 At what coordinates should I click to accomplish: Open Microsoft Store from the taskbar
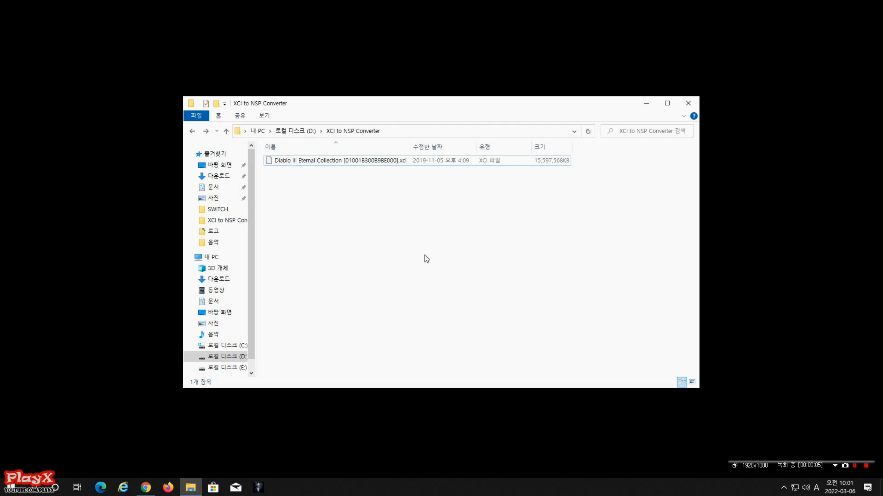(213, 487)
